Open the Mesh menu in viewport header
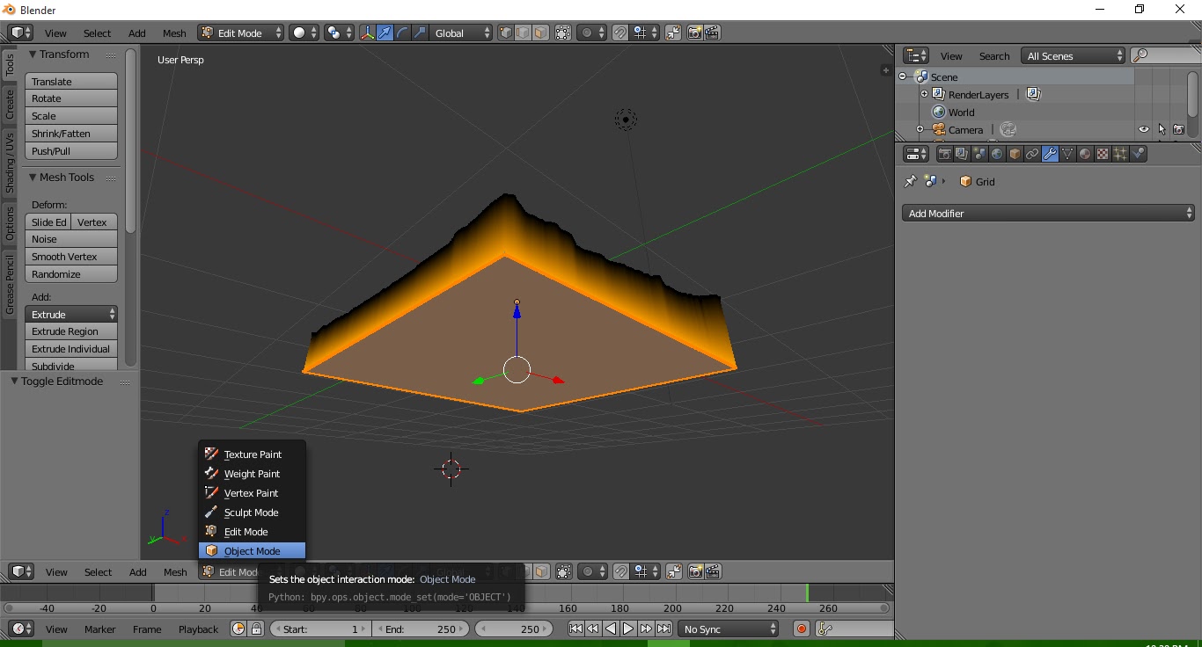The width and height of the screenshot is (1202, 647). tap(174, 33)
